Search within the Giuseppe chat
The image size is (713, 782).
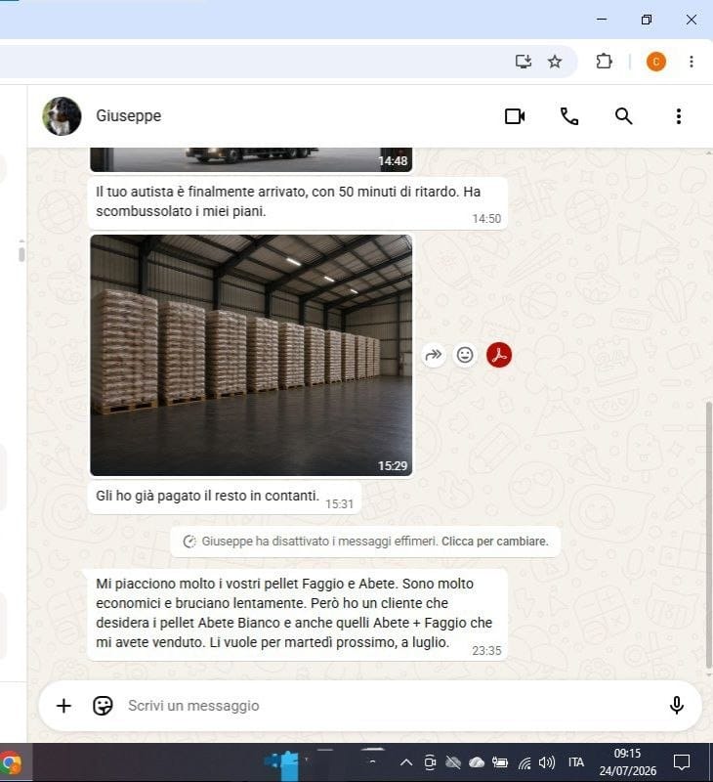[x=623, y=116]
